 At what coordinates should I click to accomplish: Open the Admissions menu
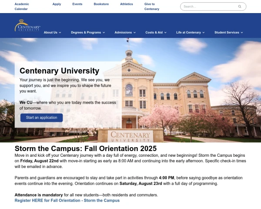click(125, 33)
